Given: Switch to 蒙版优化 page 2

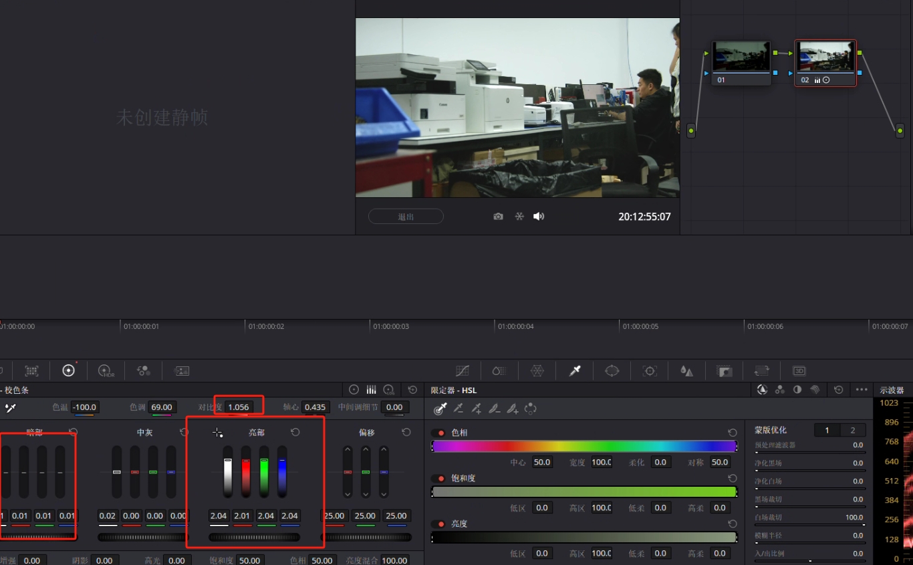Looking at the screenshot, I should pos(852,431).
